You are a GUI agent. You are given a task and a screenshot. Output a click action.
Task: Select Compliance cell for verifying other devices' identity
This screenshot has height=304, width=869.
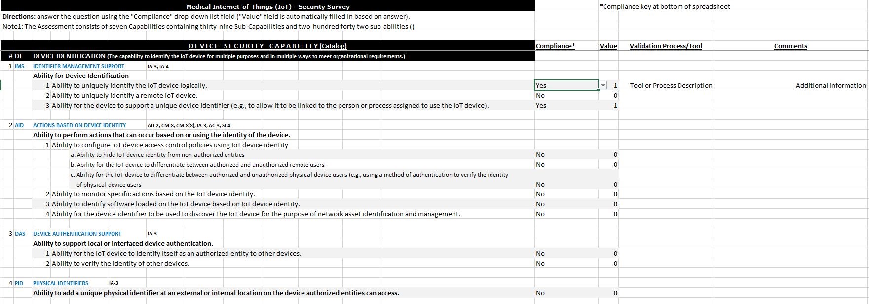coord(566,264)
